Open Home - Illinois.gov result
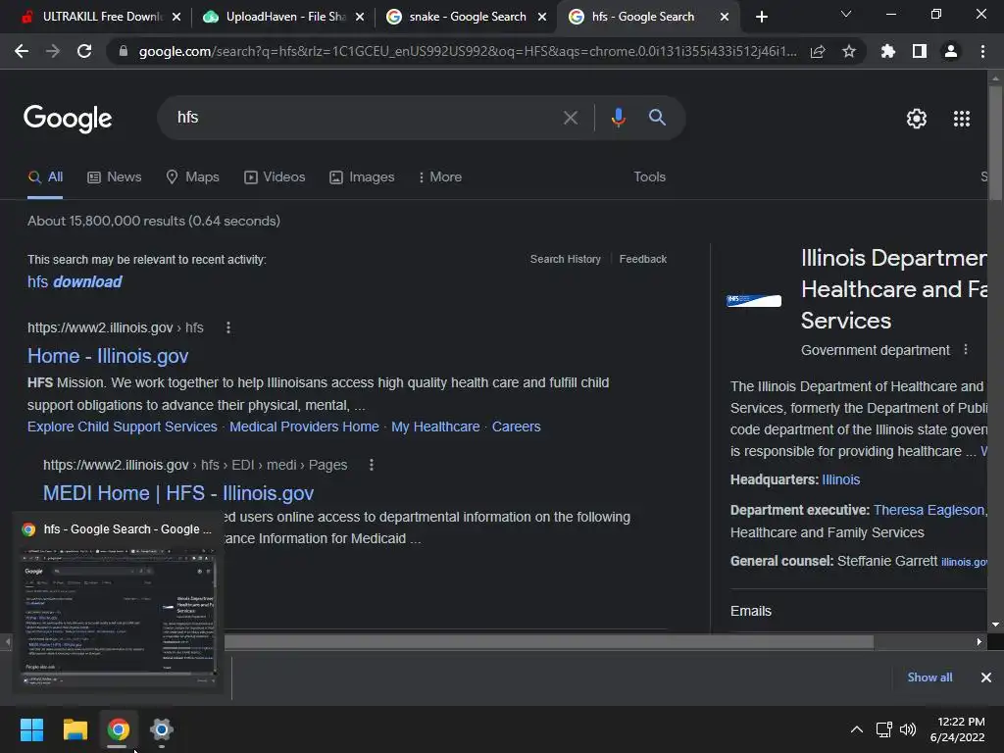 [x=108, y=356]
